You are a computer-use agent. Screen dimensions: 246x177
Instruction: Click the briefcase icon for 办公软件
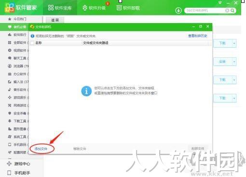click(10, 74)
